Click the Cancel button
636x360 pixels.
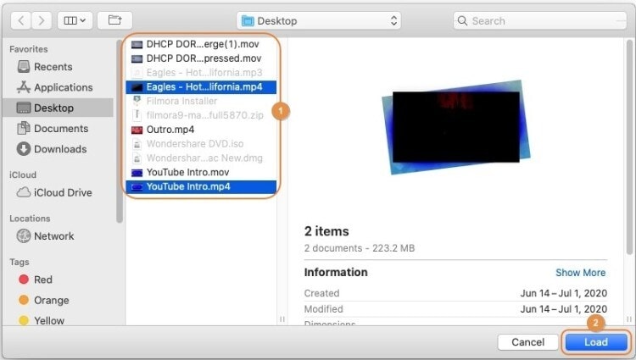pyautogui.click(x=527, y=342)
